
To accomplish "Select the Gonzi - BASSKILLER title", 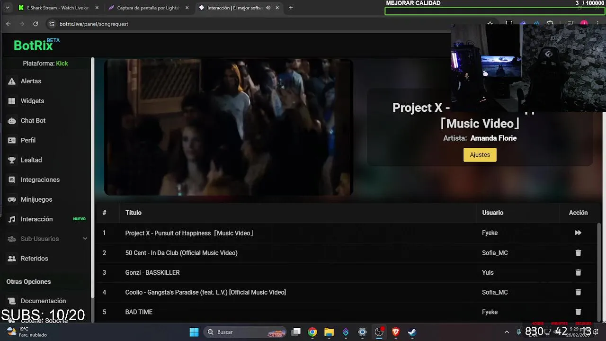I will coord(152,273).
